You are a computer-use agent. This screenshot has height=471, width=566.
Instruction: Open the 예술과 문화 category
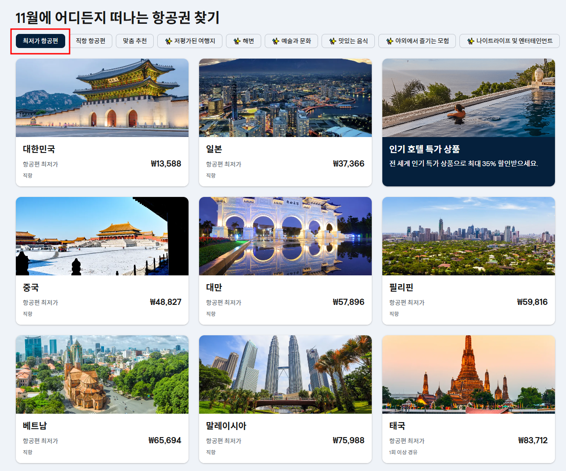tap(291, 41)
